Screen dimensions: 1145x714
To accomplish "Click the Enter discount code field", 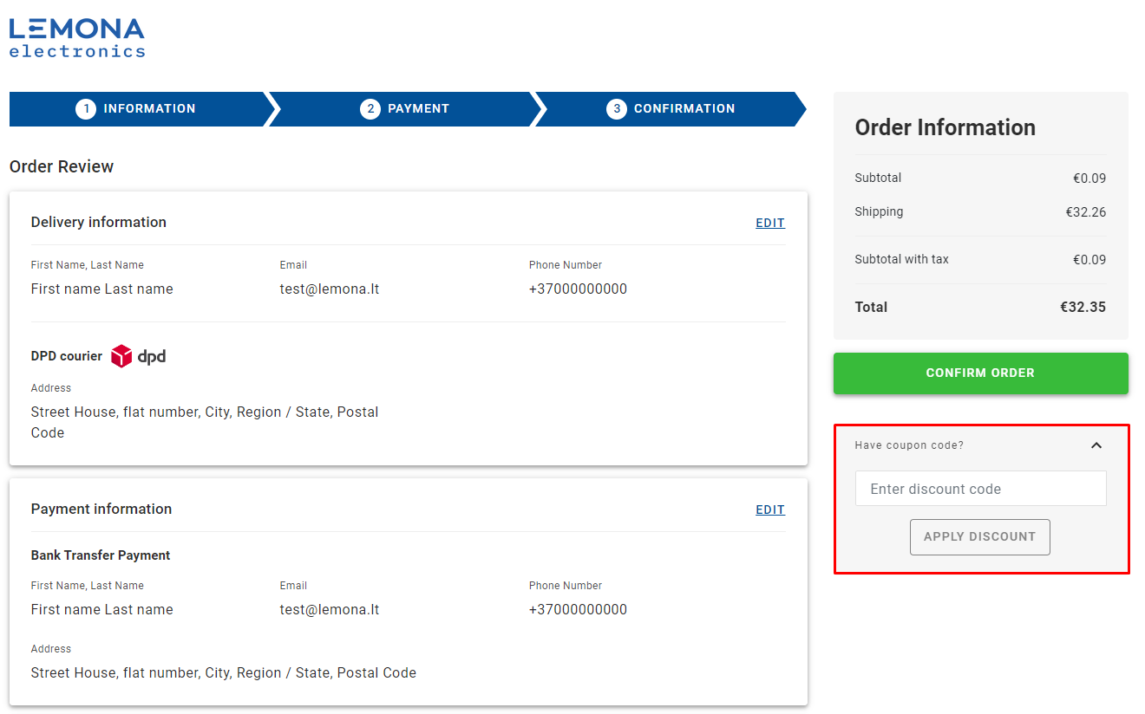I will click(979, 488).
